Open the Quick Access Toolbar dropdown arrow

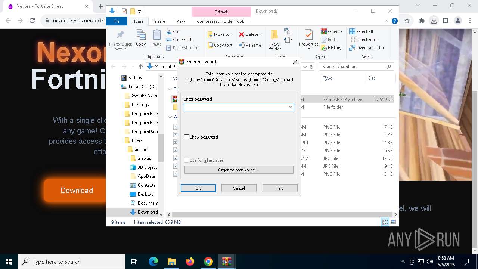(x=139, y=12)
